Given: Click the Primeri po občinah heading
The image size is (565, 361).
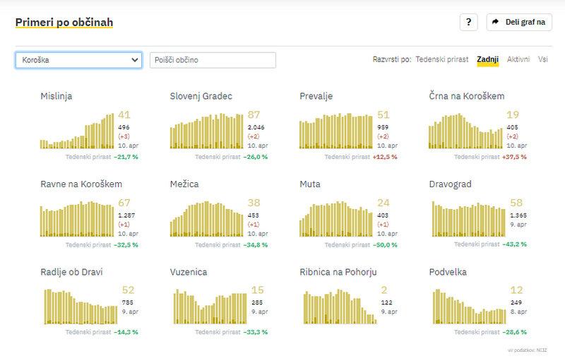Looking at the screenshot, I should point(64,23).
